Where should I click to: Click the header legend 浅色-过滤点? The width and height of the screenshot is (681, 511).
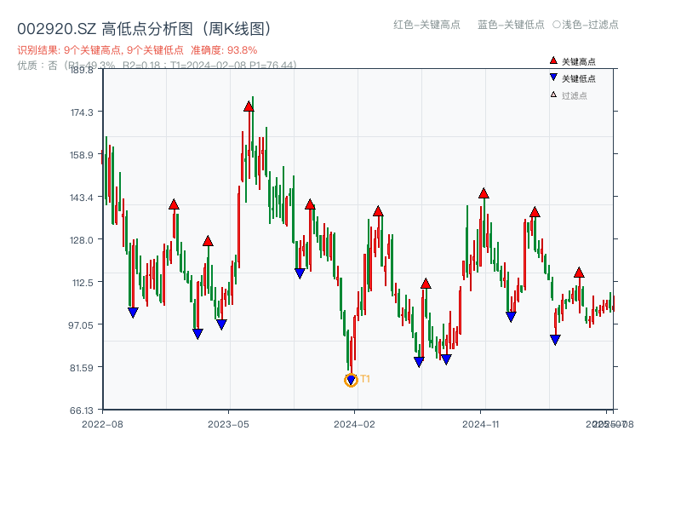(586, 25)
